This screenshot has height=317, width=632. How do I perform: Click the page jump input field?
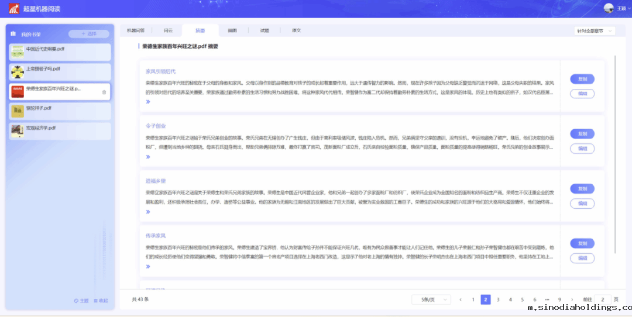[602, 299]
